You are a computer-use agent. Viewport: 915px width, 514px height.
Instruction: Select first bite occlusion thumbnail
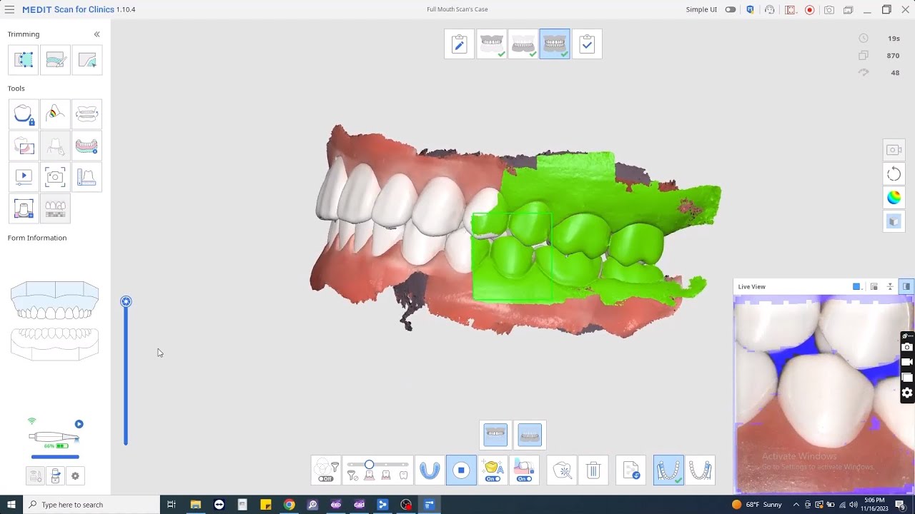(495, 435)
